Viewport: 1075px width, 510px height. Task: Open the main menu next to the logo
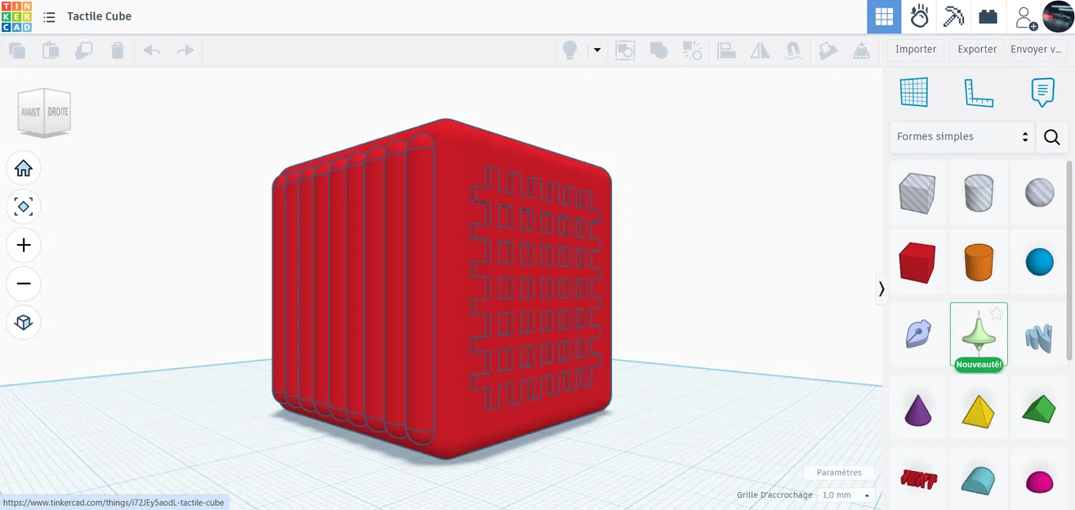coord(49,16)
